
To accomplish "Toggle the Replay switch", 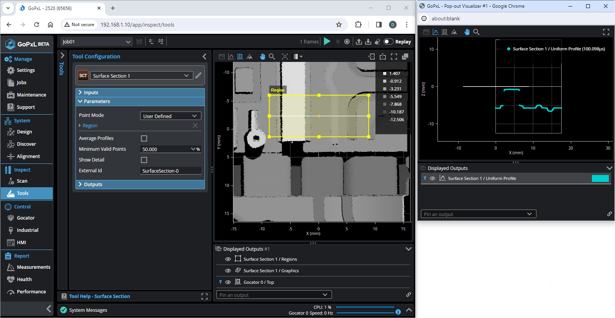I will pyautogui.click(x=389, y=42).
